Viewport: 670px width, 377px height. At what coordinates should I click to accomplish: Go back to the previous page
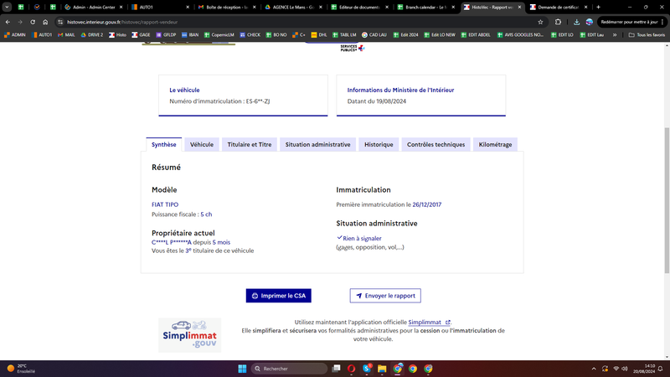pos(8,22)
